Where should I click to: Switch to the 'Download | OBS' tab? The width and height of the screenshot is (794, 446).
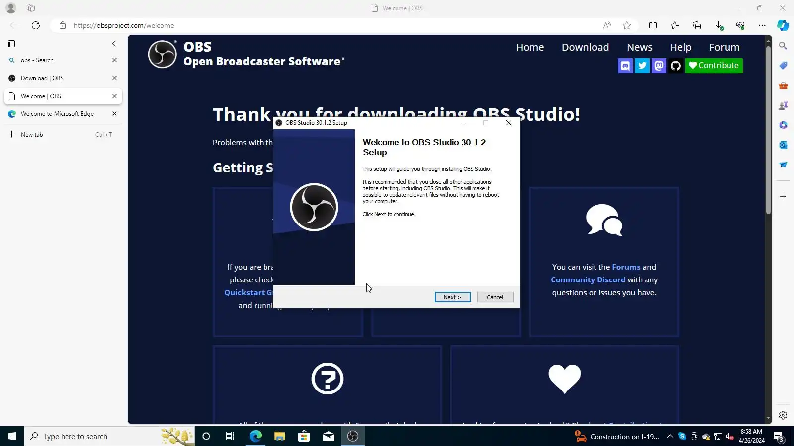[63, 78]
